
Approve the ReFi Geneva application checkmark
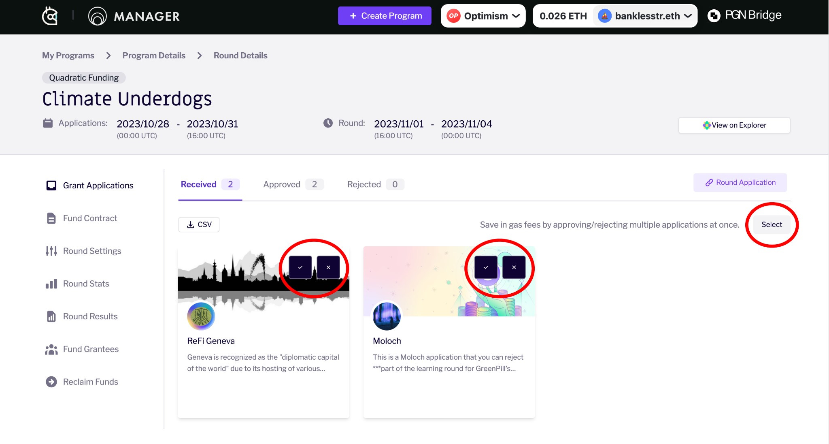pyautogui.click(x=300, y=267)
